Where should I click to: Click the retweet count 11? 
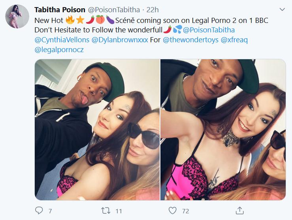tap(118, 211)
